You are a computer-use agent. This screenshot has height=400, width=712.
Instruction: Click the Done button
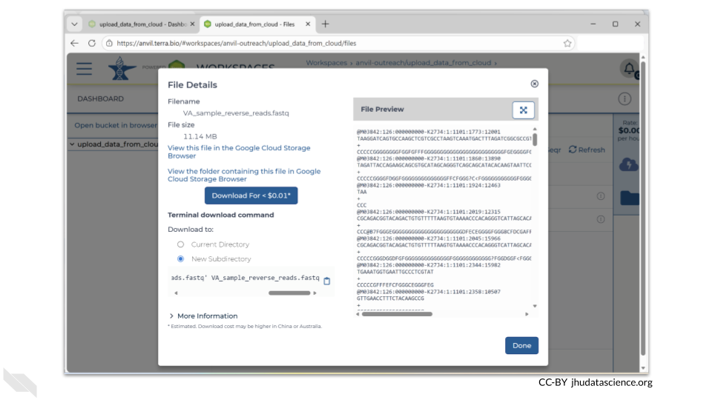pos(521,346)
